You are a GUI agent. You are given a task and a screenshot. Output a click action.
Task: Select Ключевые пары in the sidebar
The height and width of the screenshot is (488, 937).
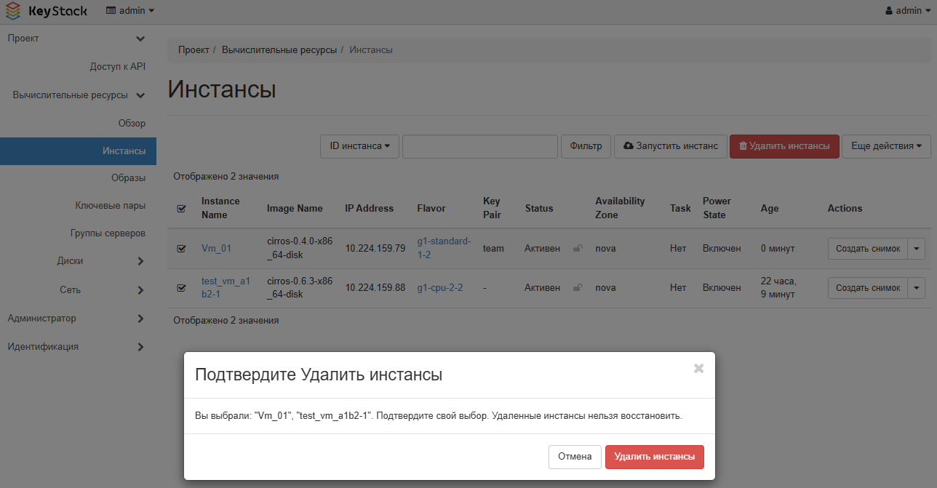[121, 205]
